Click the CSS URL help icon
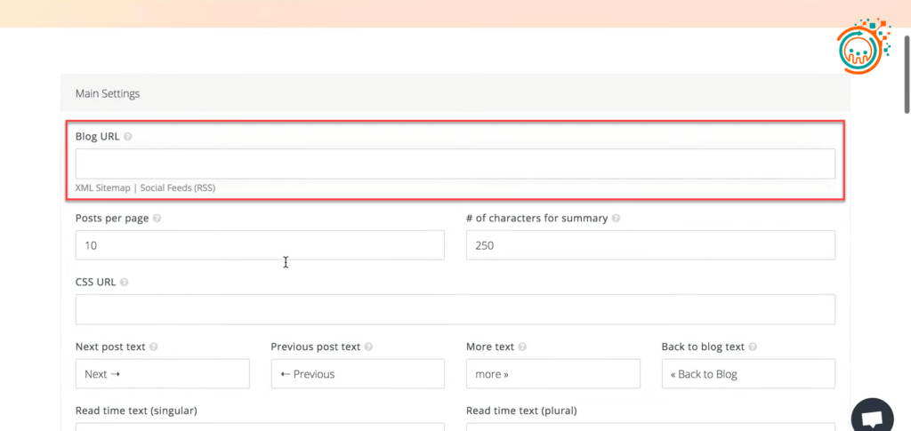 click(124, 283)
